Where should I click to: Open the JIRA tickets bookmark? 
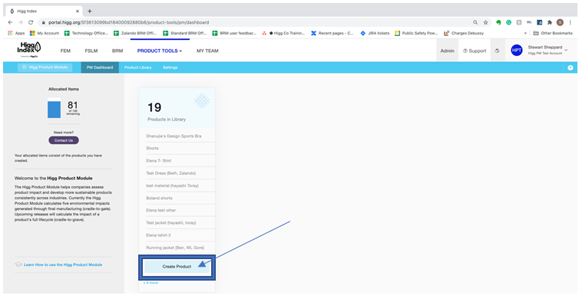(x=375, y=33)
